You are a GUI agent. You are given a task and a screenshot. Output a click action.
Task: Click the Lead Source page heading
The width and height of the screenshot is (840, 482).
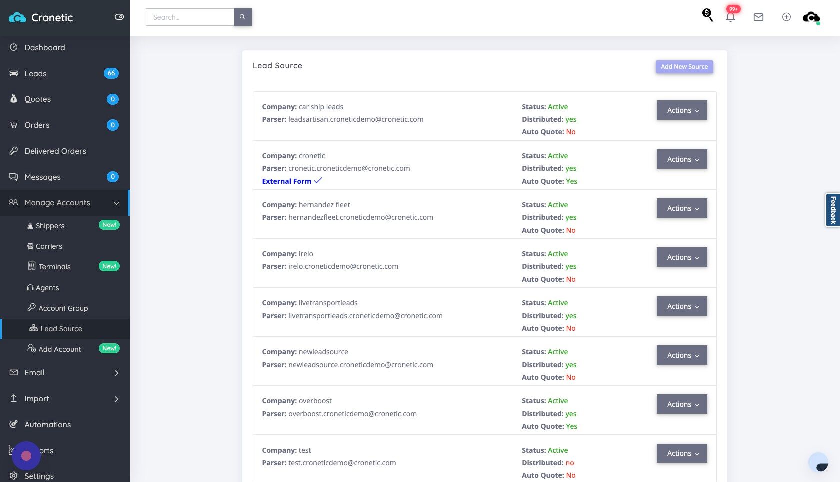(277, 65)
